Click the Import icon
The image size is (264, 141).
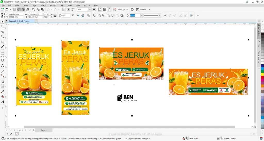[x=64, y=10]
